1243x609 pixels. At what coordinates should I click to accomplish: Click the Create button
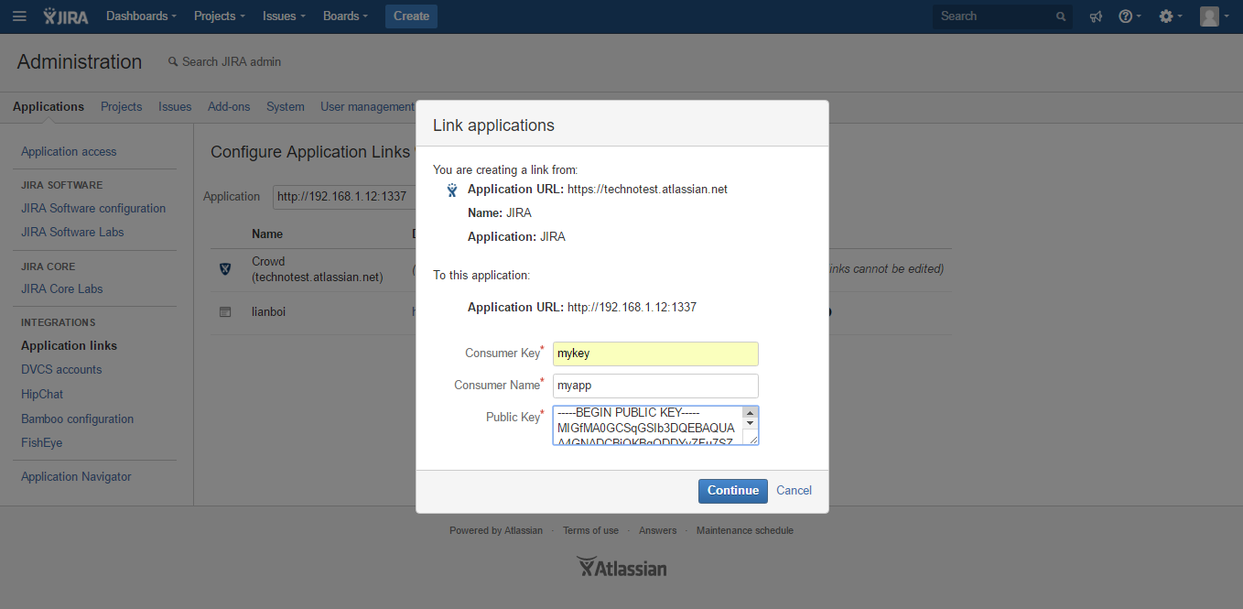pyautogui.click(x=411, y=16)
